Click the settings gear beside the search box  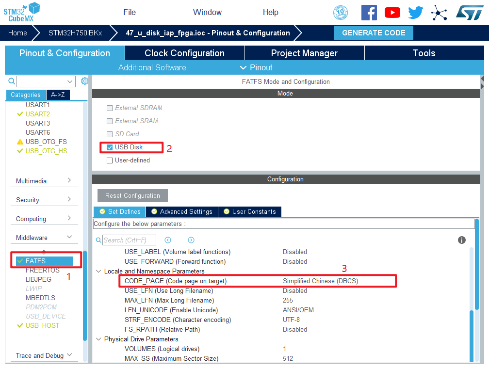point(84,81)
